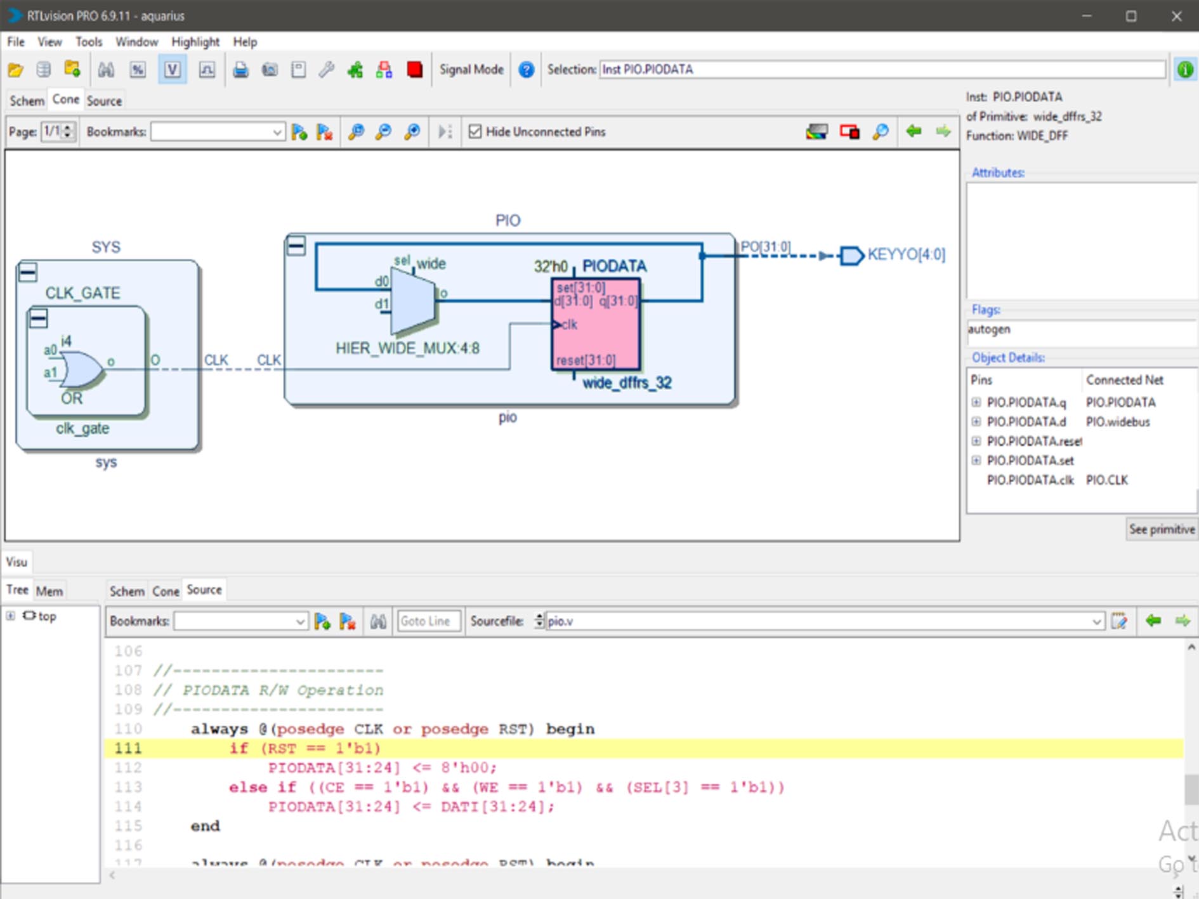Click the green info icon at top right
Screen dimensions: 1199x899
[x=1184, y=70]
